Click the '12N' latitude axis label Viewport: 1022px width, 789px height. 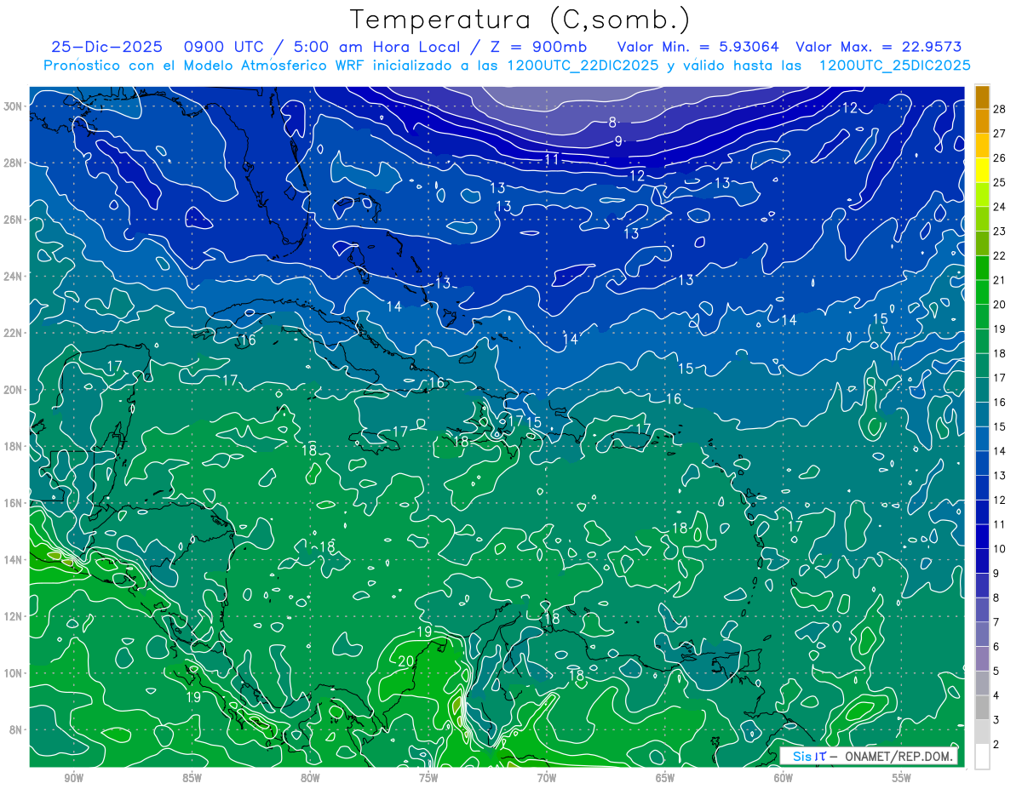coord(13,616)
